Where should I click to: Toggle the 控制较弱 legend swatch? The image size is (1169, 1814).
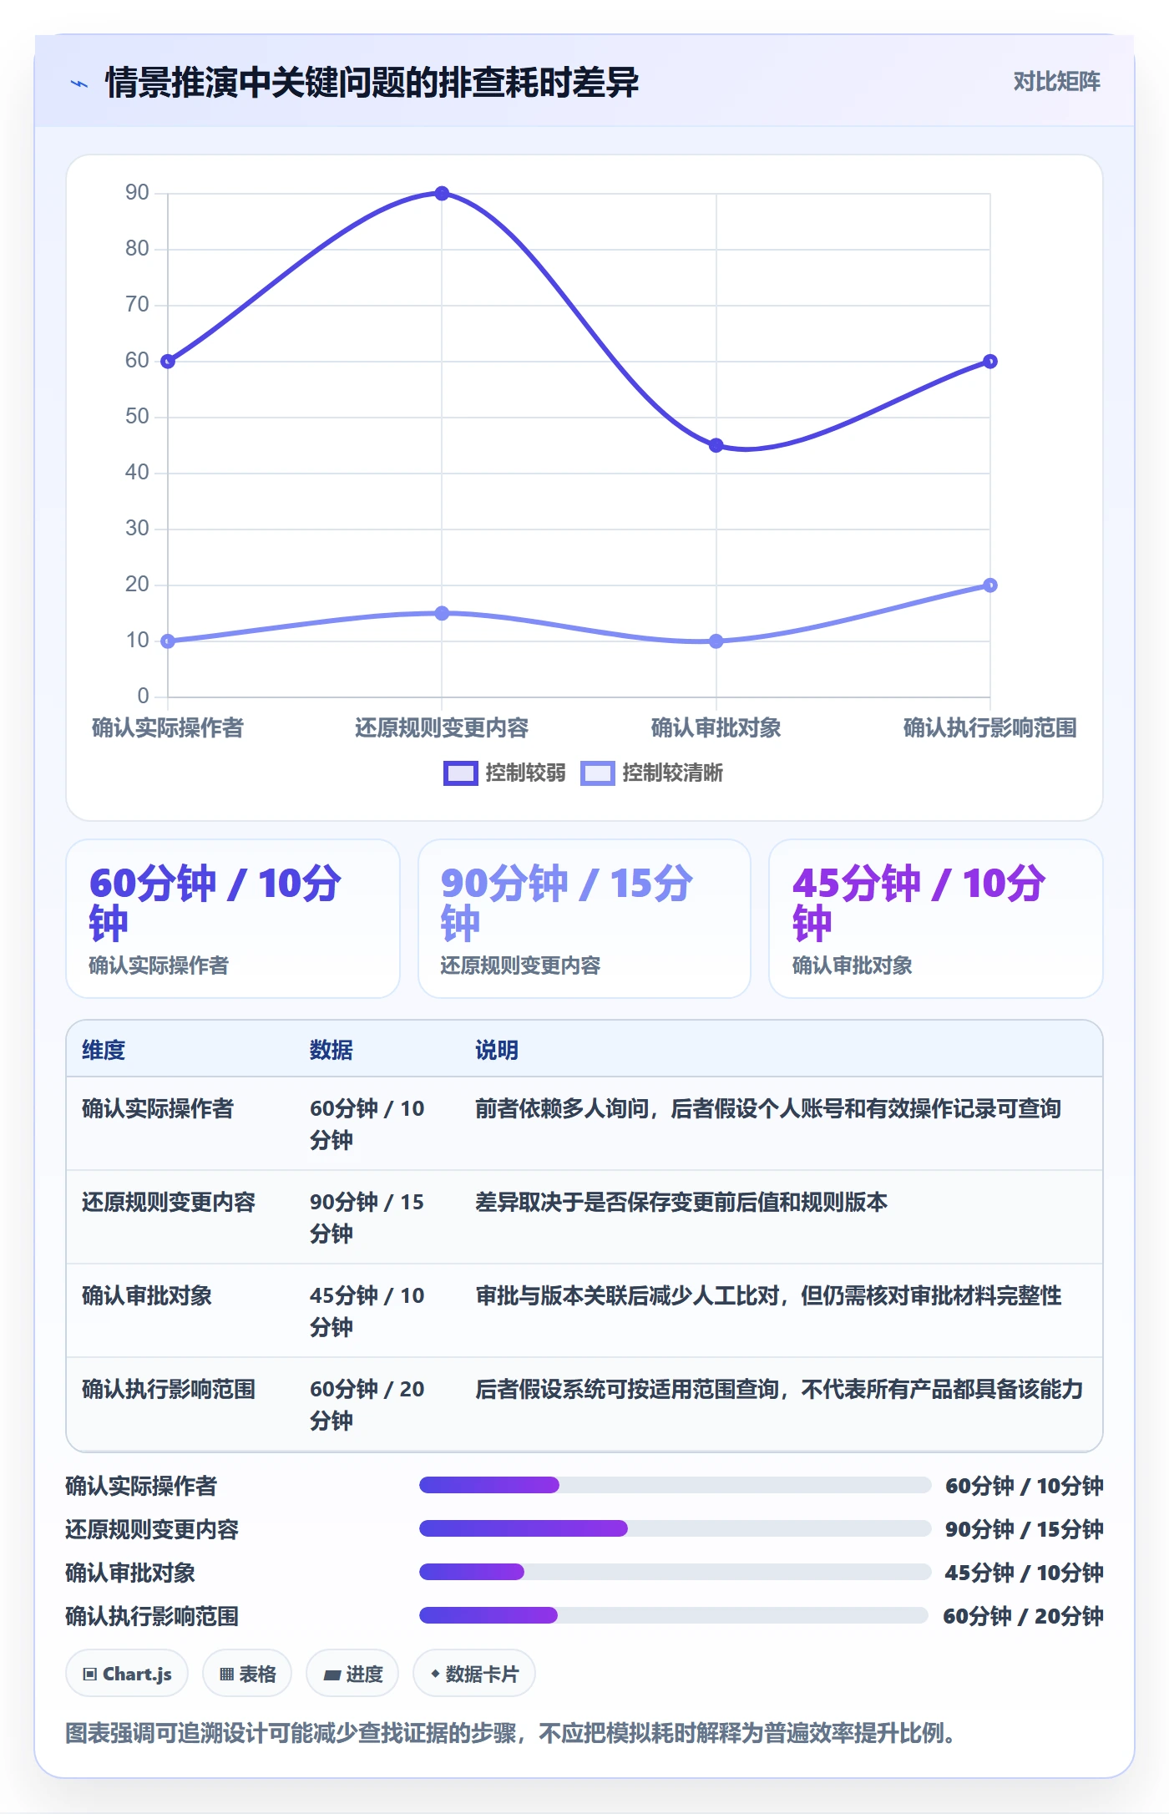(460, 773)
